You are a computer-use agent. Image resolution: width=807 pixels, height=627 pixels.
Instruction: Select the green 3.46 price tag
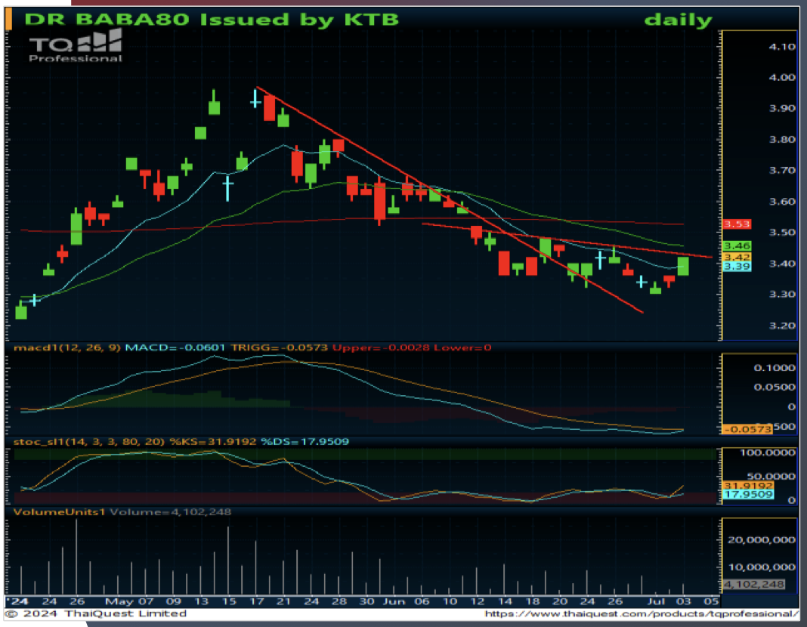737,246
